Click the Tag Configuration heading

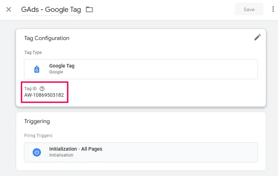[x=47, y=38]
